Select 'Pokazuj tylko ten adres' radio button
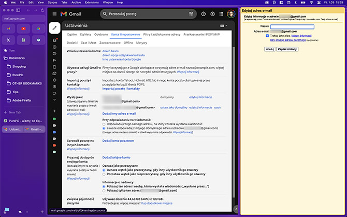This screenshot has height=217, width=347. 104,191
